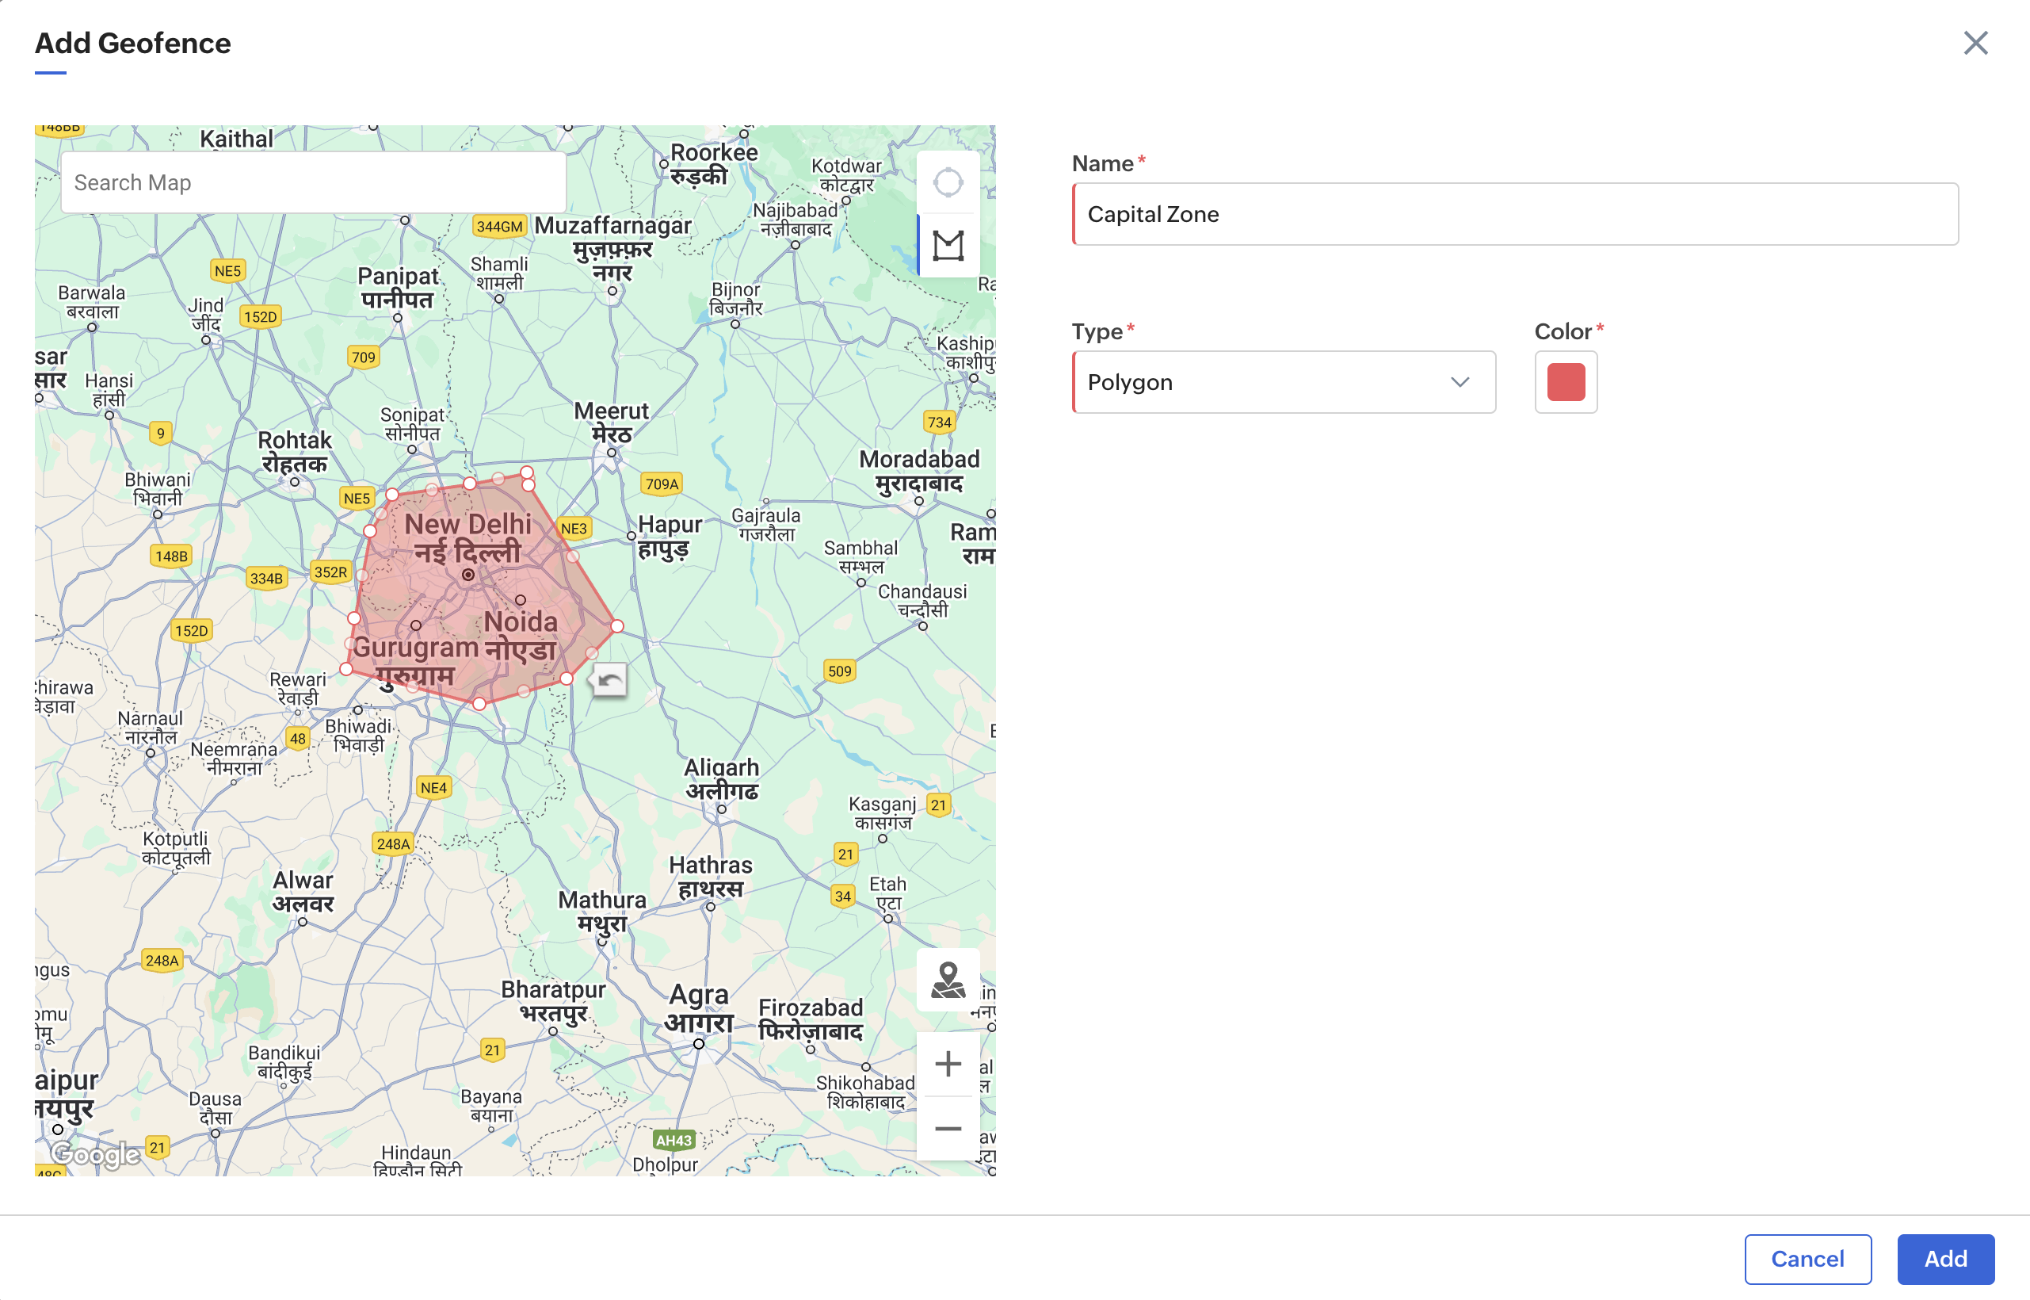
Task: Click the undo arrow beside the polygon
Action: click(609, 679)
